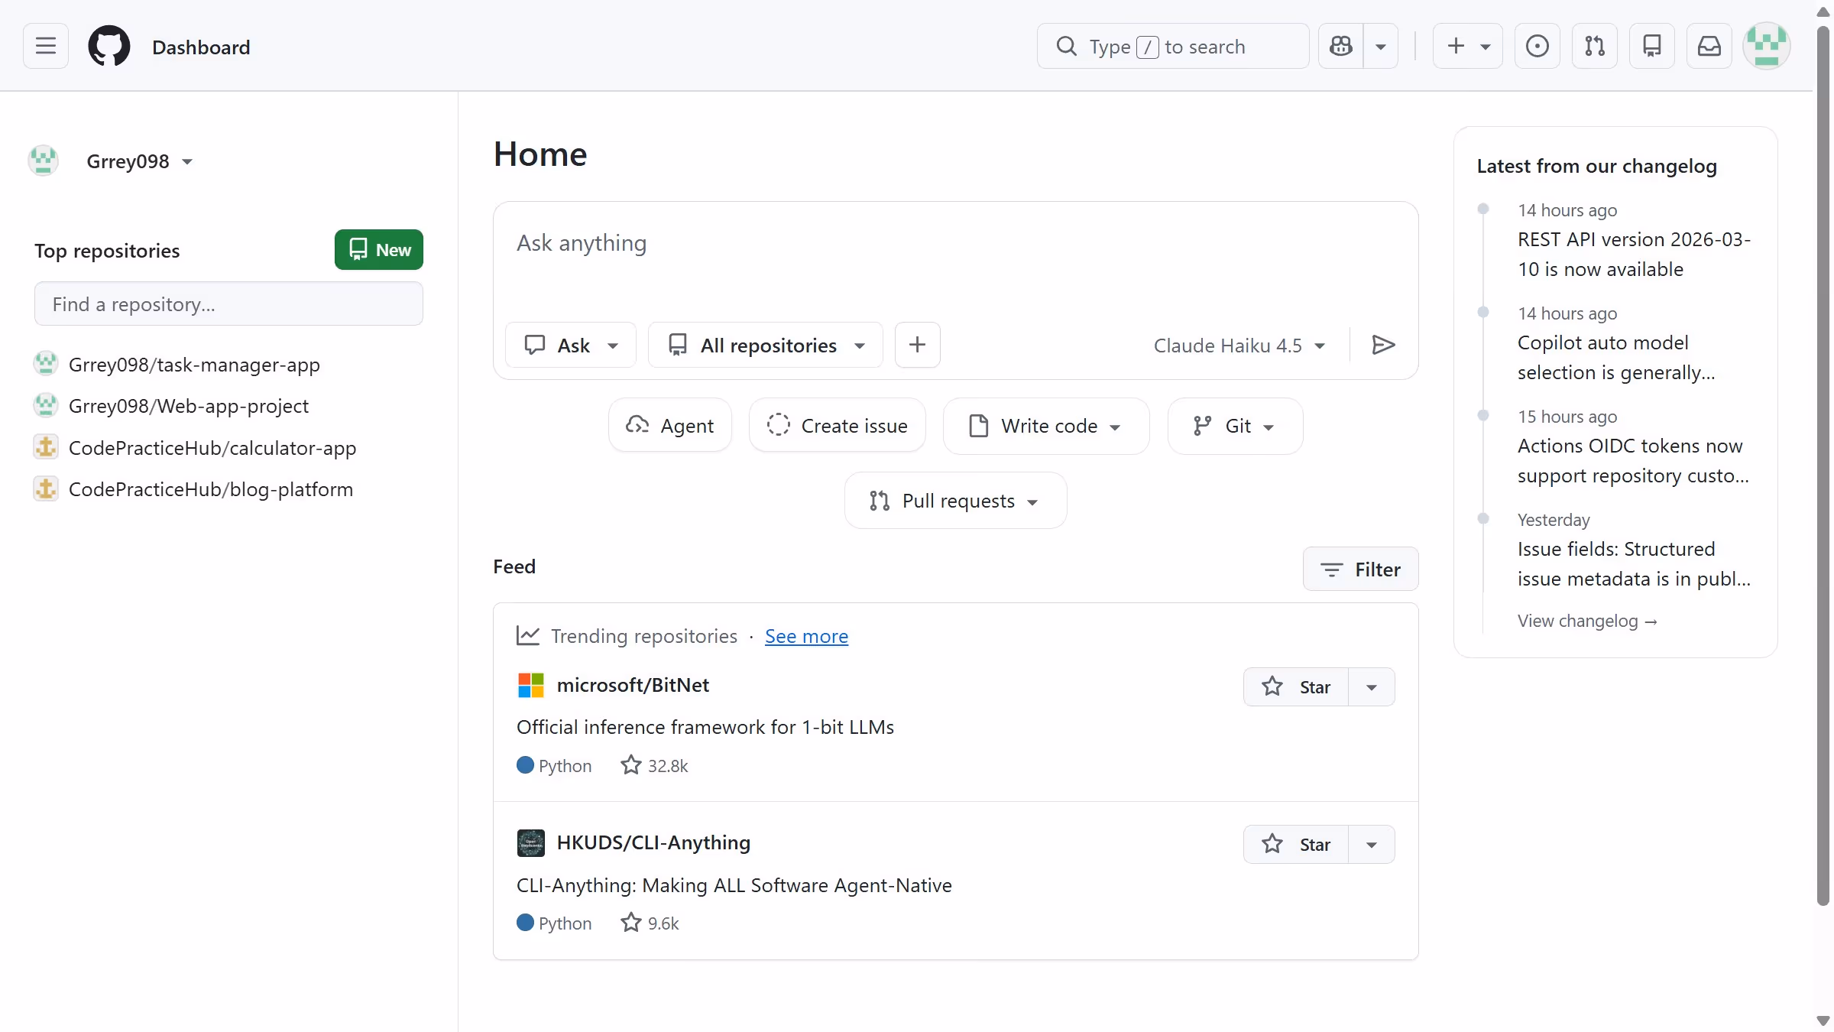Image resolution: width=1834 pixels, height=1032 pixels.
Task: Open the bookmarks icon in the header
Action: [x=1652, y=46]
